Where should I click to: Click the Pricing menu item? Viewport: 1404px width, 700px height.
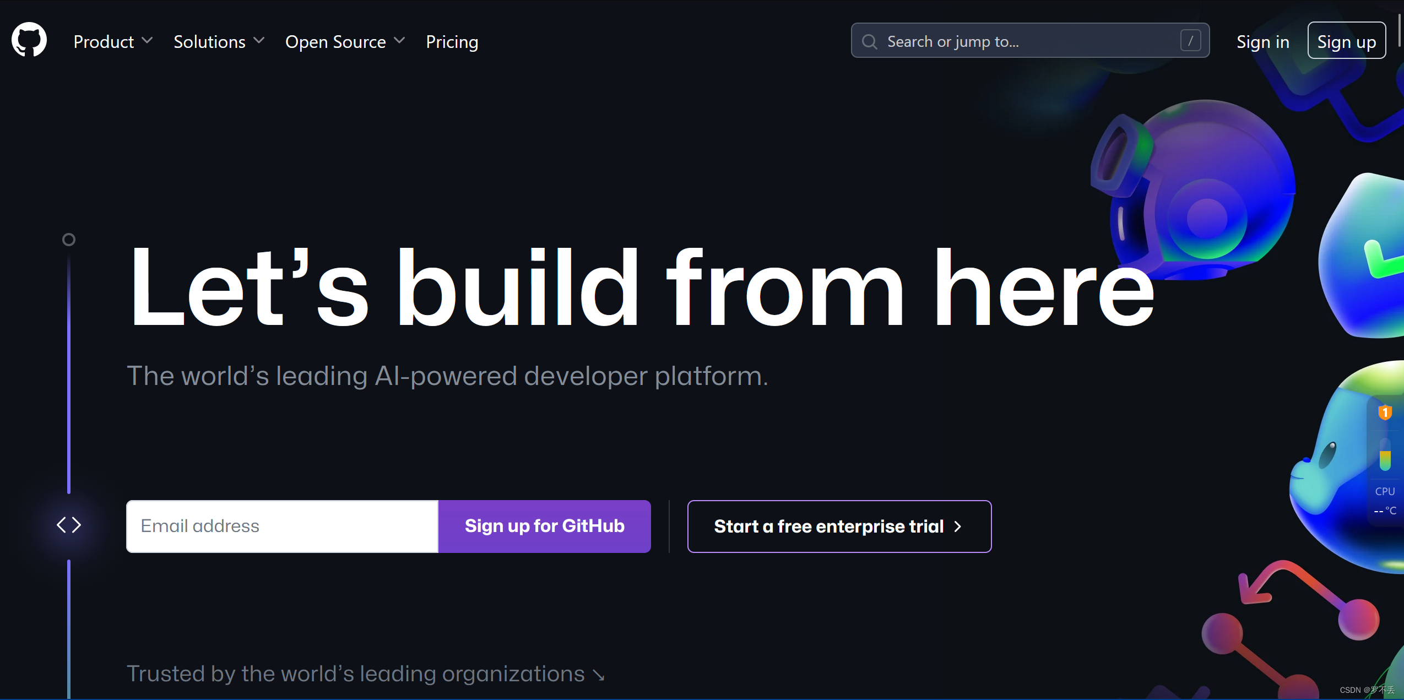coord(453,41)
